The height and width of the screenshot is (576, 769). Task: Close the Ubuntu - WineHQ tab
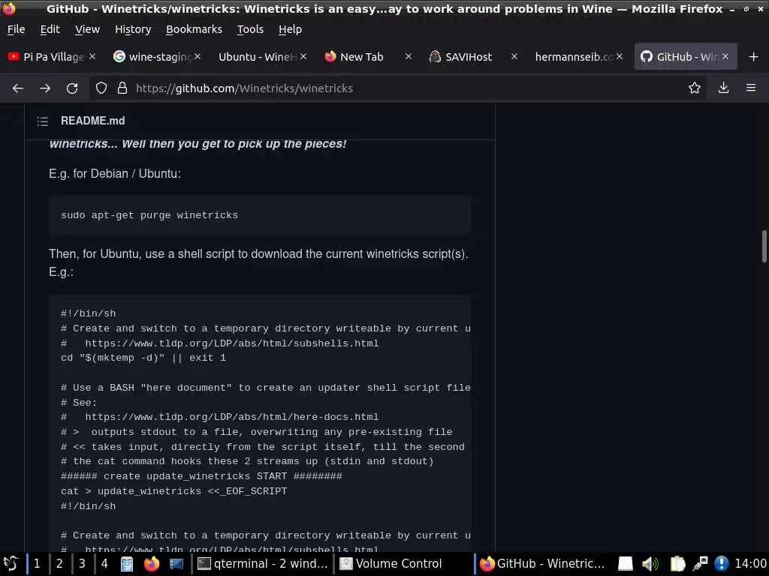[x=303, y=57]
